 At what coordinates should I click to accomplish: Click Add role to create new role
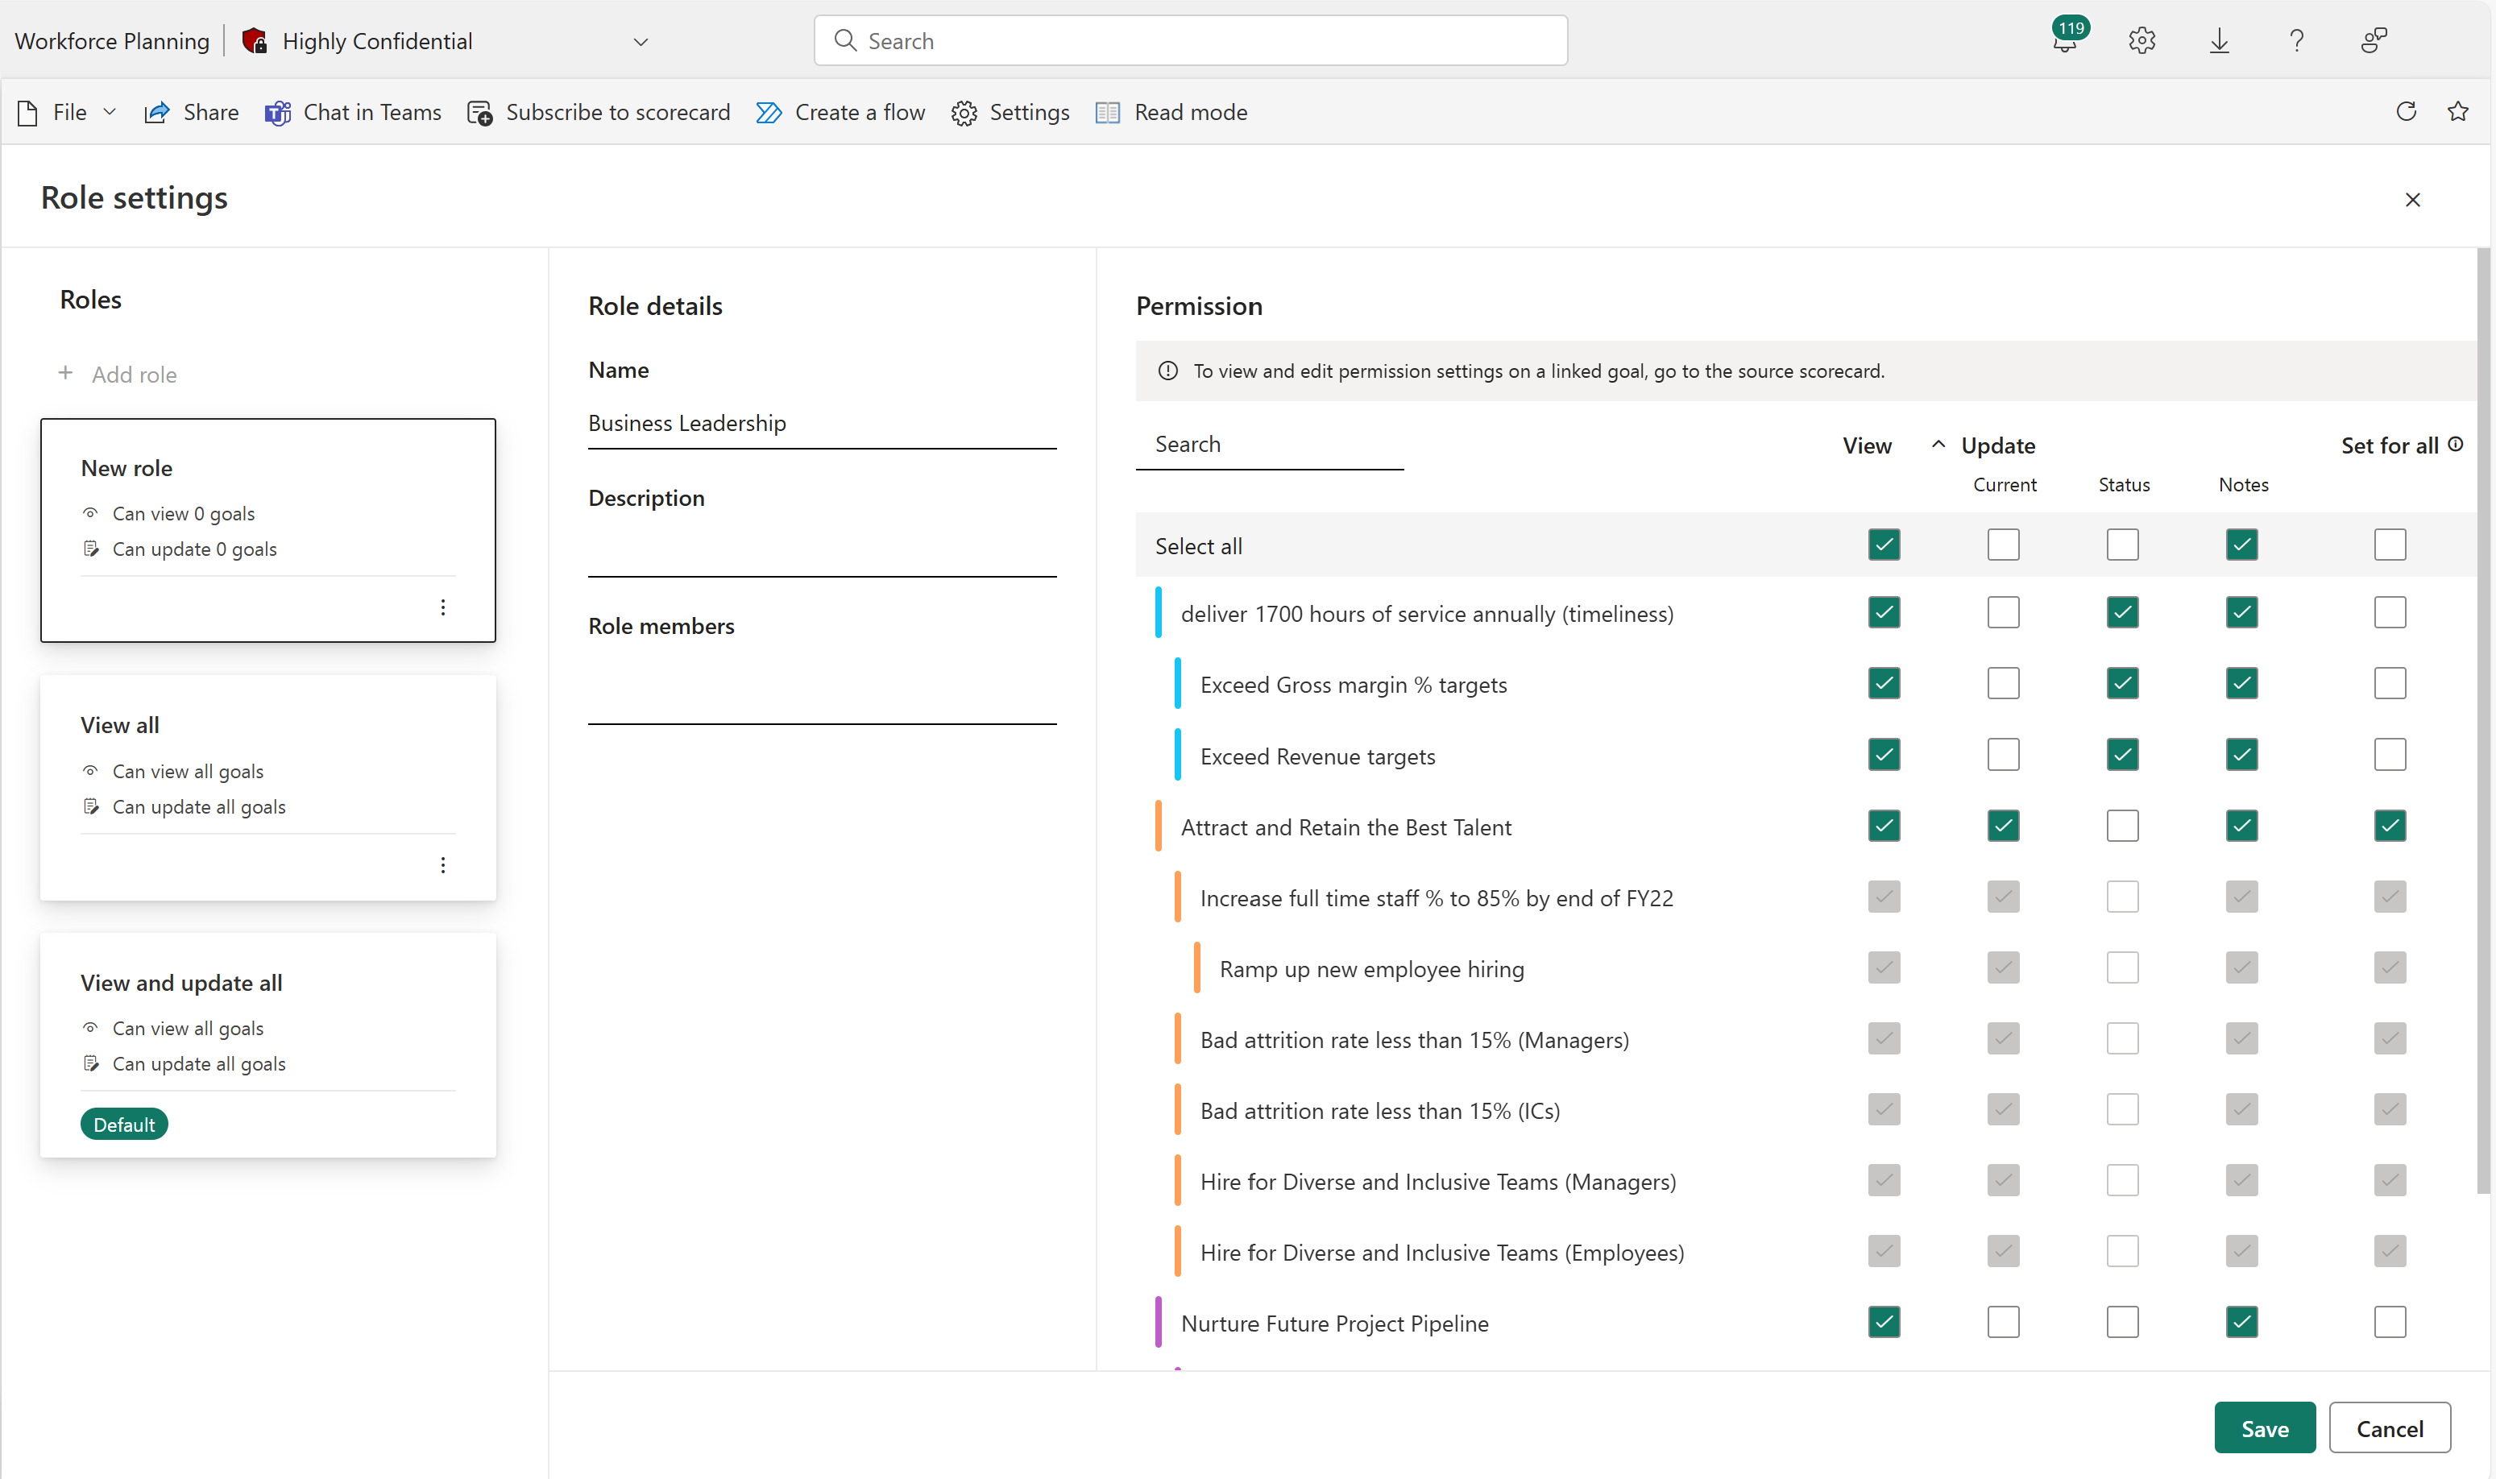click(x=123, y=373)
